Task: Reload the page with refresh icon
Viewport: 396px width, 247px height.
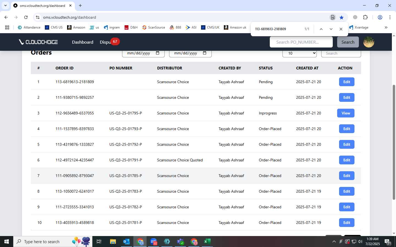Action: [x=26, y=17]
